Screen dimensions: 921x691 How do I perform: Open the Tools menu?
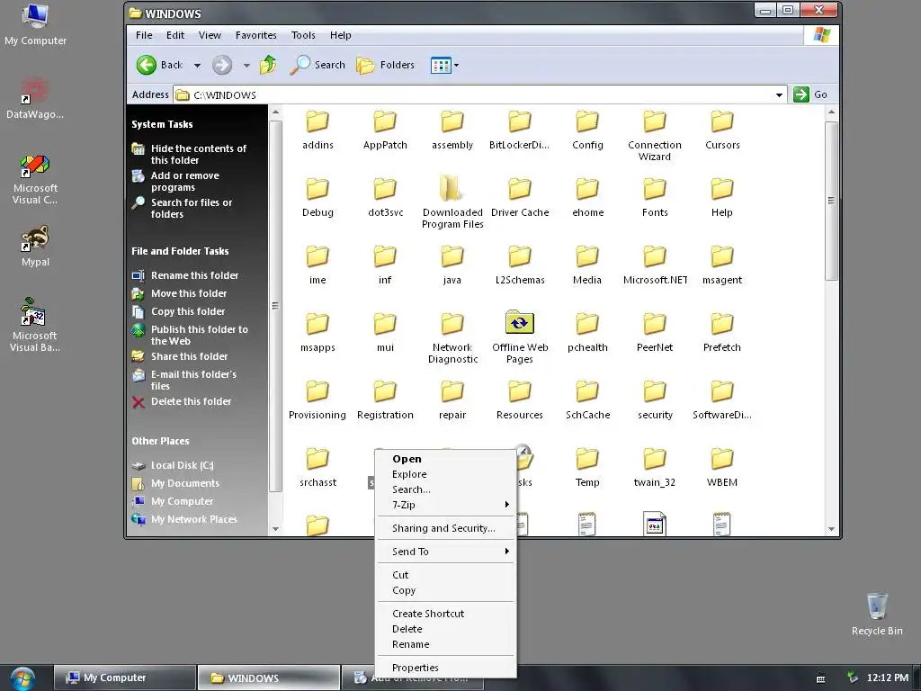point(303,35)
